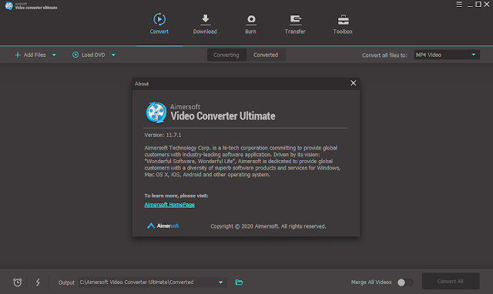Expand the output path dropdown arrow
Screen dimensions: 493x294
click(221, 282)
